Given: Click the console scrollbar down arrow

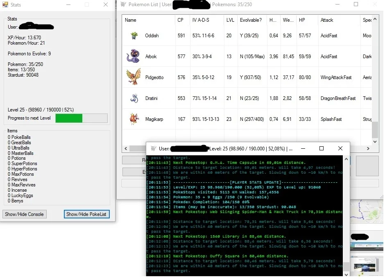Looking at the screenshot, I should point(346,274).
